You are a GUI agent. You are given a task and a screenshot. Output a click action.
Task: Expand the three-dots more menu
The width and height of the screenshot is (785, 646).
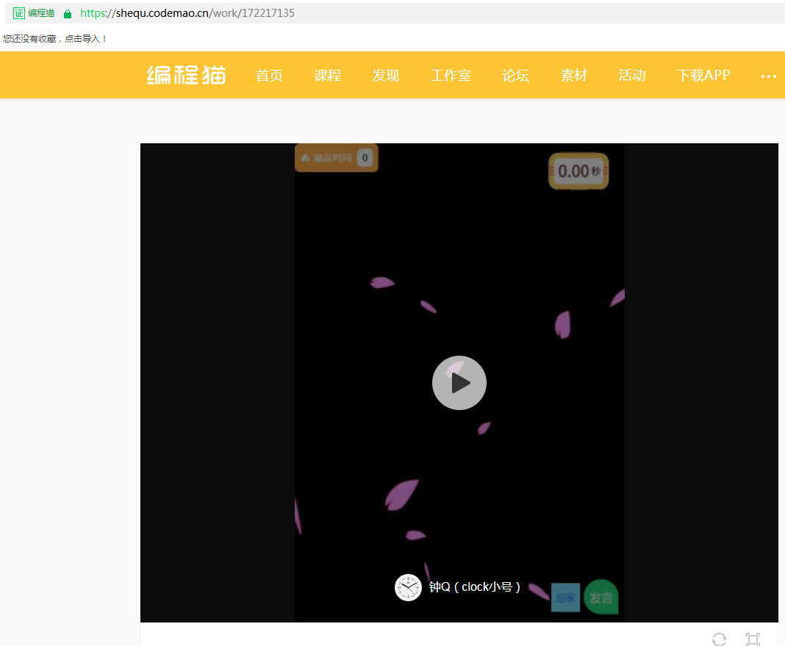click(769, 76)
